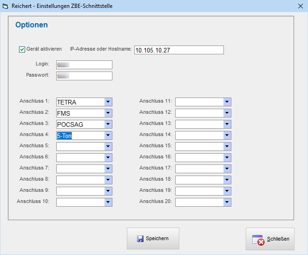Viewport: 308px width, 255px height.
Task: Focus the Login text field
Action: [x=84, y=65]
